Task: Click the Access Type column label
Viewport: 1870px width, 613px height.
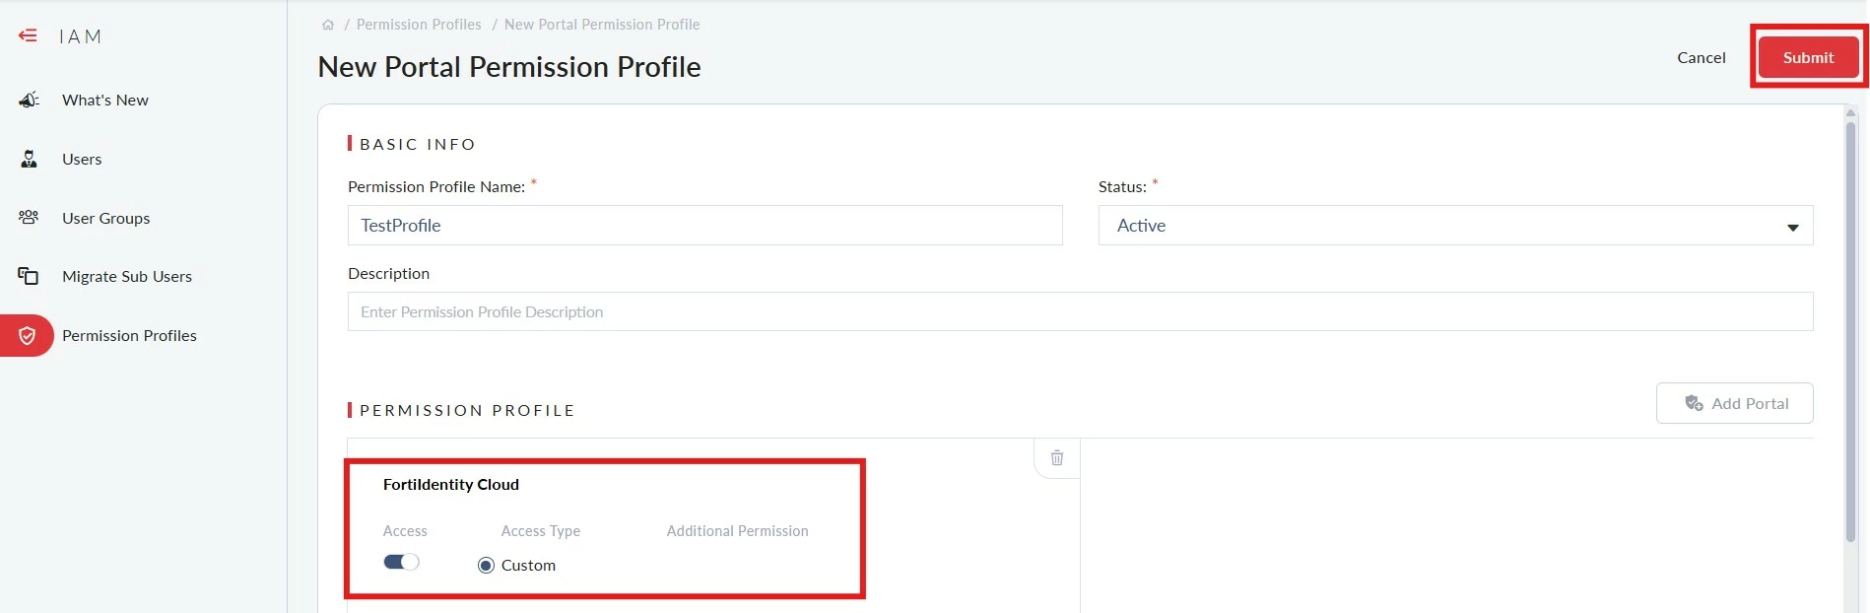Action: point(541,531)
